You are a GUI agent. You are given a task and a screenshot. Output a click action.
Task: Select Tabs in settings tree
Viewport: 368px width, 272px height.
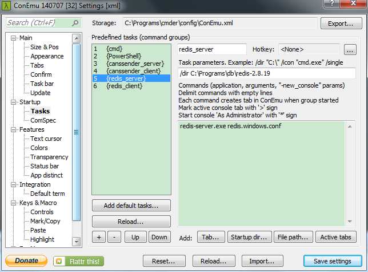pyautogui.click(x=37, y=65)
